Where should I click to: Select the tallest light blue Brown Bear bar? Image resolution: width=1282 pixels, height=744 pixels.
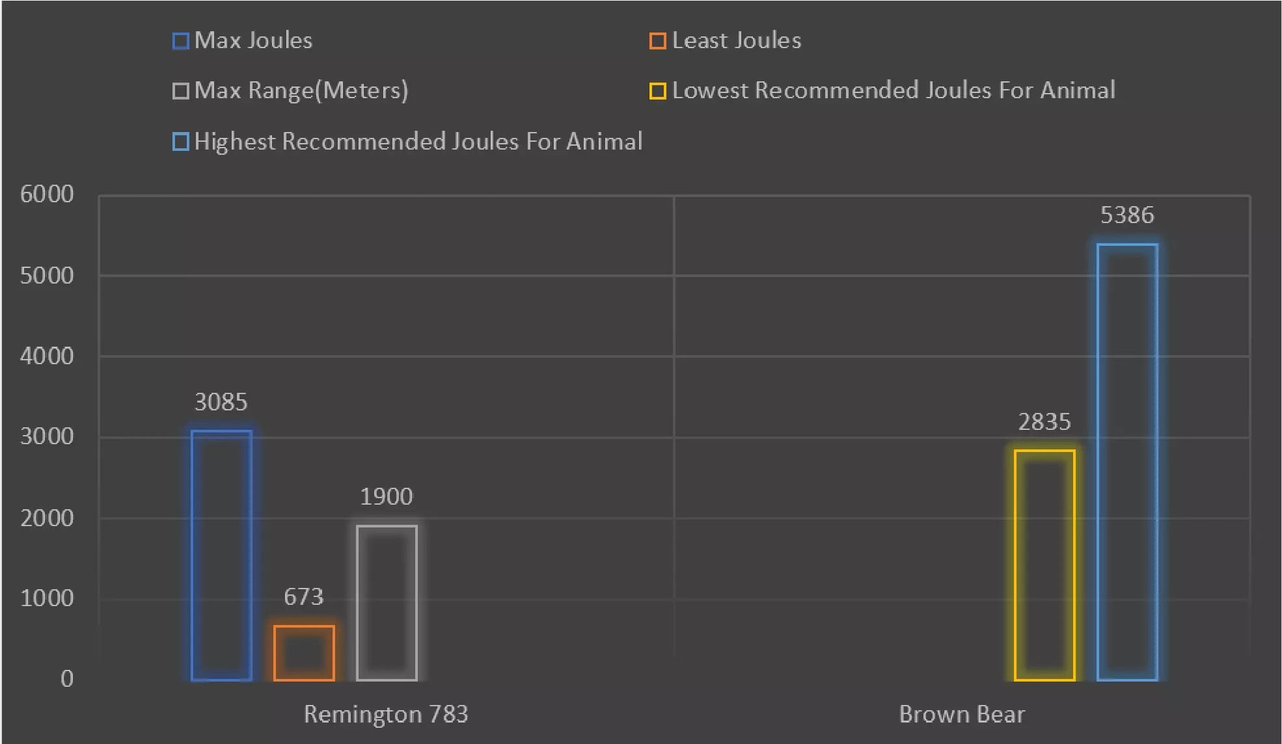(x=1127, y=462)
